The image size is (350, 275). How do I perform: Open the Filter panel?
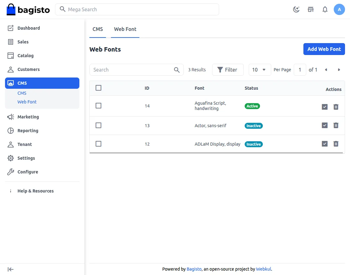228,70
